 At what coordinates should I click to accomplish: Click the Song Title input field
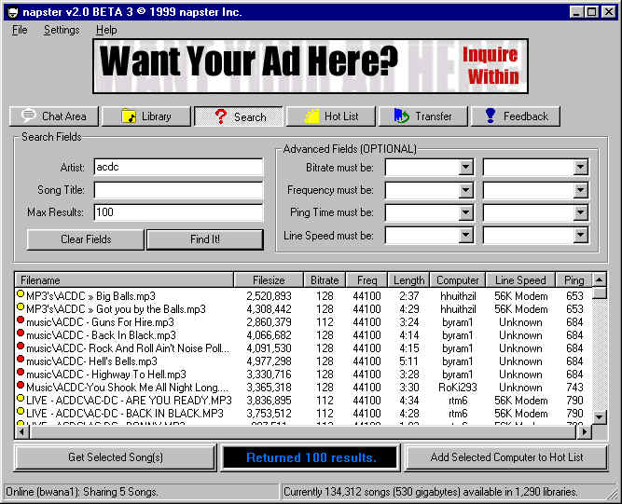click(x=179, y=190)
